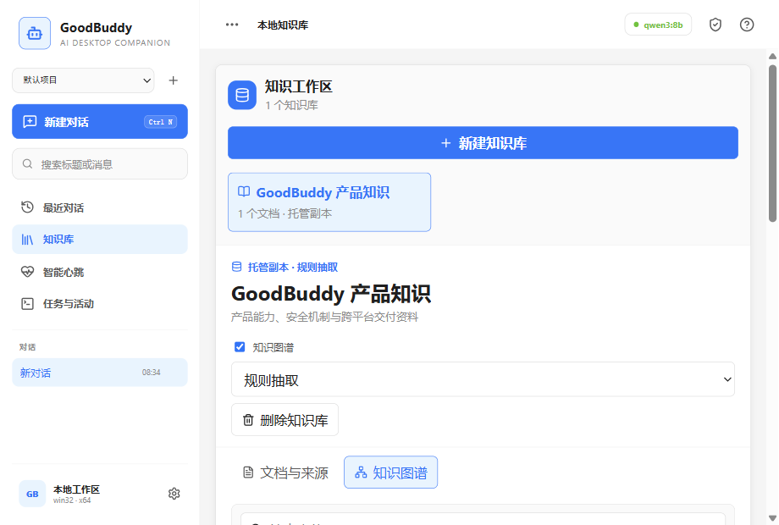Switch to the 知识图谱 tab
779x525 pixels.
(x=390, y=472)
